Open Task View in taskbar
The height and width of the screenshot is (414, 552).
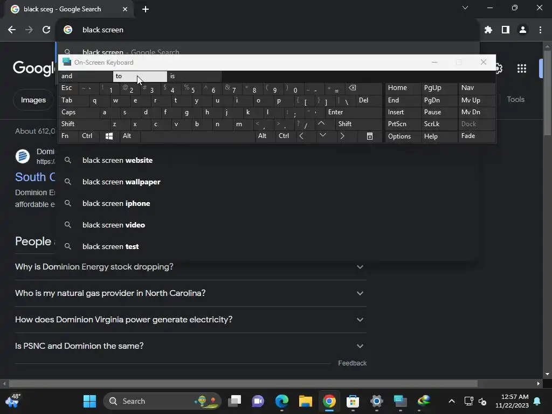234,401
